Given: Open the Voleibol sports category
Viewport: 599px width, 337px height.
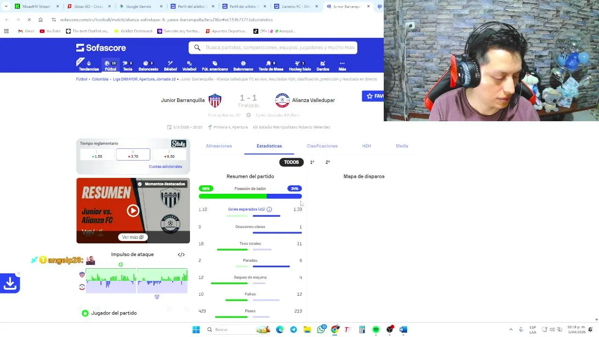Looking at the screenshot, I should tap(189, 66).
